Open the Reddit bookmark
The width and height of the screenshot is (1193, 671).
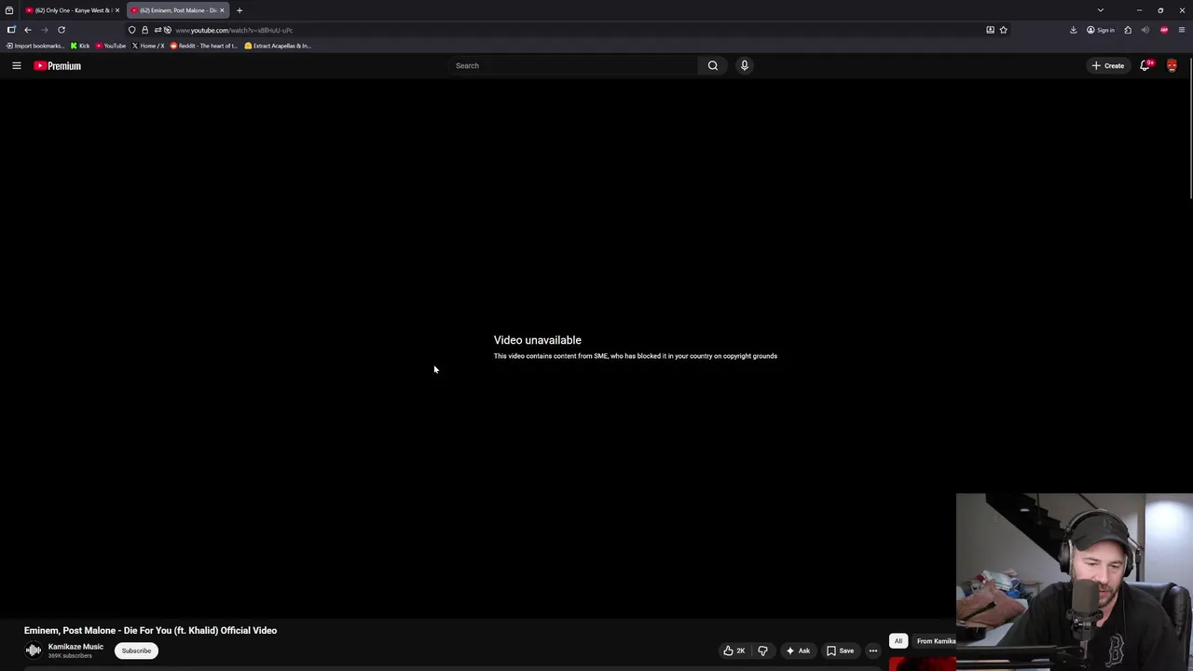204,46
